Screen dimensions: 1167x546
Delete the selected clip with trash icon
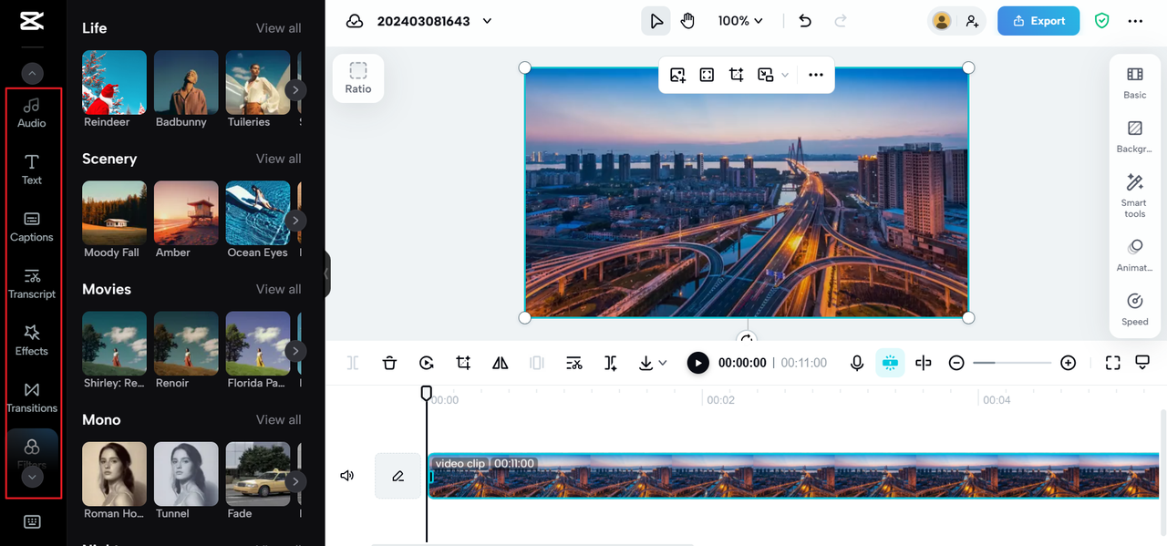389,363
